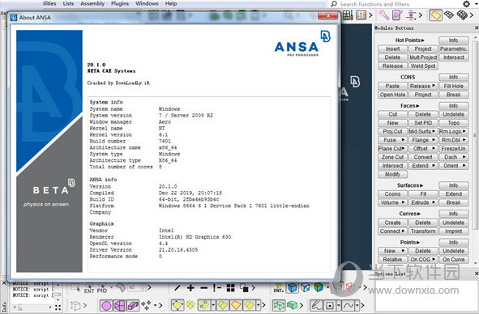479x314 pixels.
Task: Open the Mid.Surfa submenu arrow button
Action: point(423,132)
